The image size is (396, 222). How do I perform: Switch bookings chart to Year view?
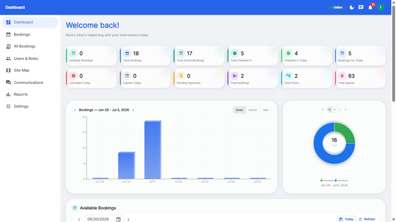(x=266, y=110)
